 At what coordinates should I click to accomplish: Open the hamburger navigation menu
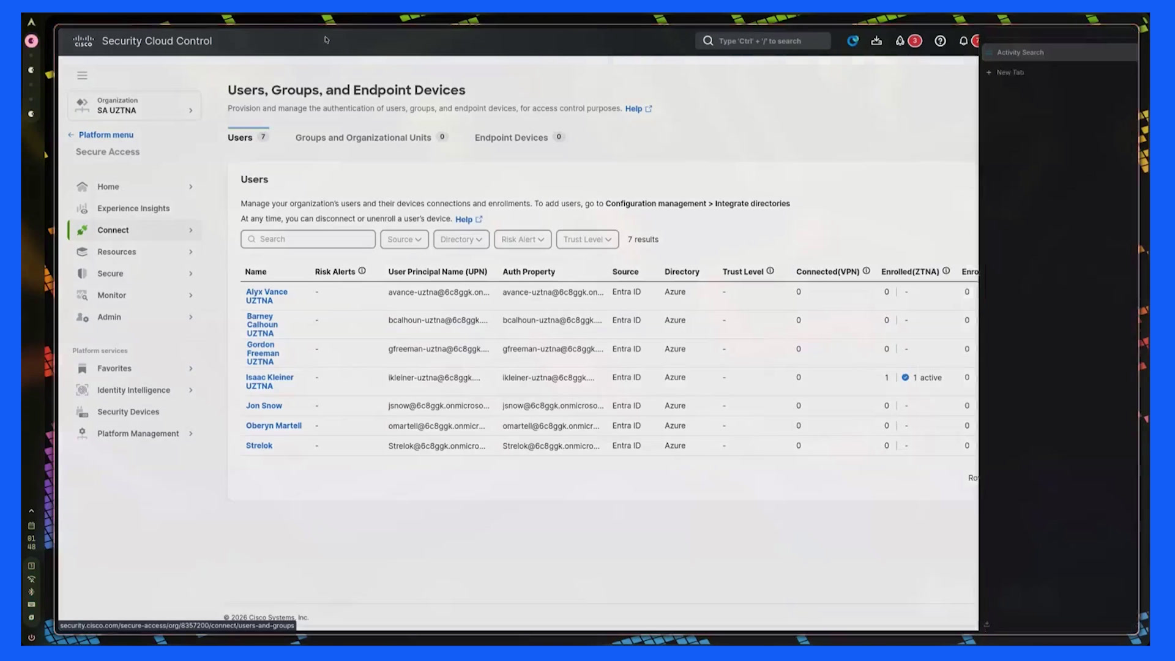[82, 75]
